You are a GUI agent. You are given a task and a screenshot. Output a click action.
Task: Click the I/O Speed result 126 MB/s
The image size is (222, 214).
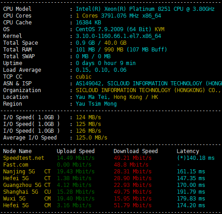pyautogui.click(x=88, y=131)
